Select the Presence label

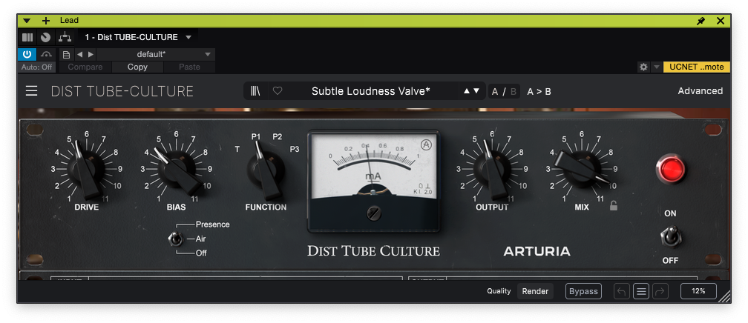[x=212, y=224]
